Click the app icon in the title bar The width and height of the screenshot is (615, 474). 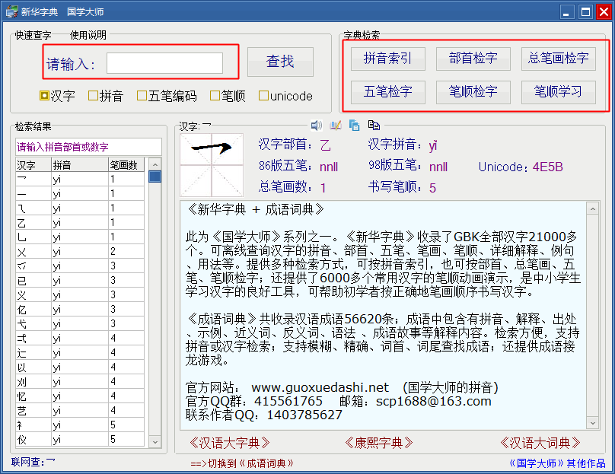11,11
